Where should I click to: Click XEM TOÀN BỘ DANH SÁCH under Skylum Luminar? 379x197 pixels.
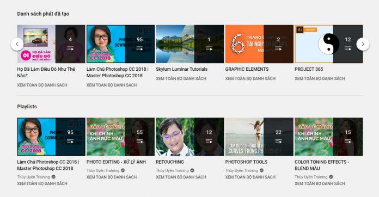(181, 79)
